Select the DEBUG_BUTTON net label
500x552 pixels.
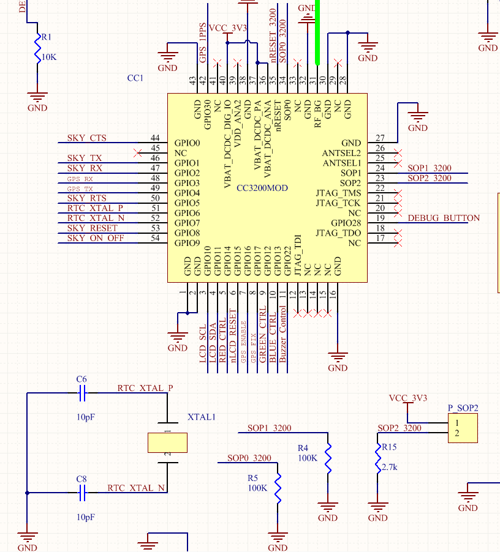(444, 218)
